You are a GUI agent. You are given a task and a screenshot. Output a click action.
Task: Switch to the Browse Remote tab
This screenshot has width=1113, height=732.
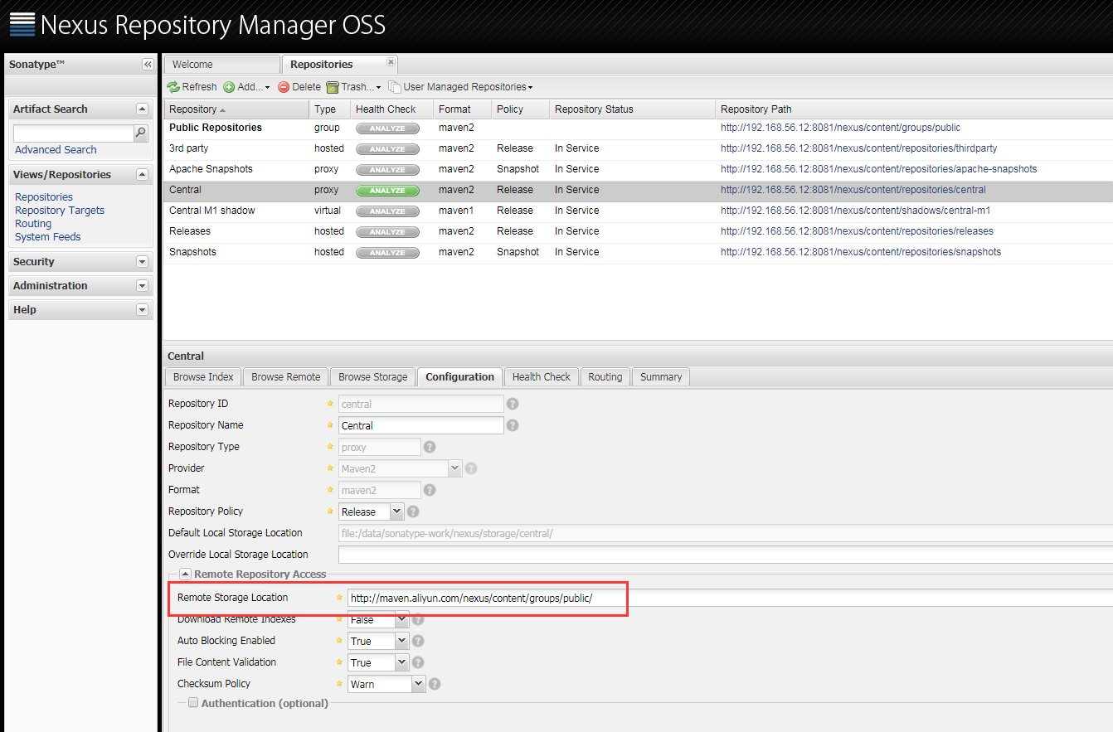pos(286,377)
